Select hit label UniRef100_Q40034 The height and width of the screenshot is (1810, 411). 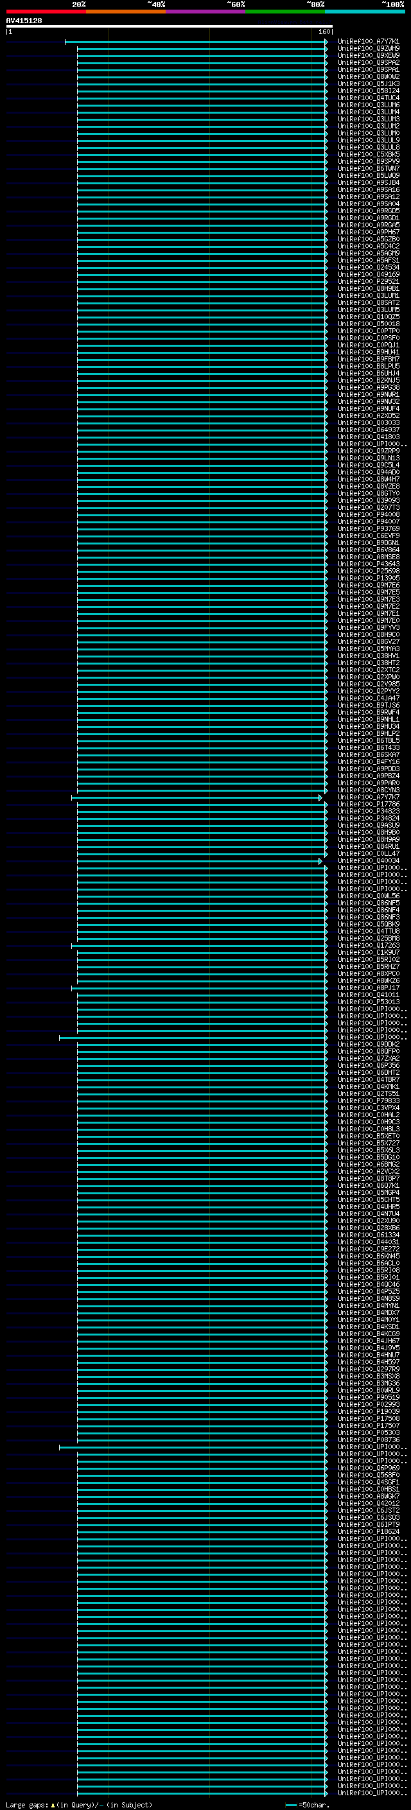click(x=369, y=861)
